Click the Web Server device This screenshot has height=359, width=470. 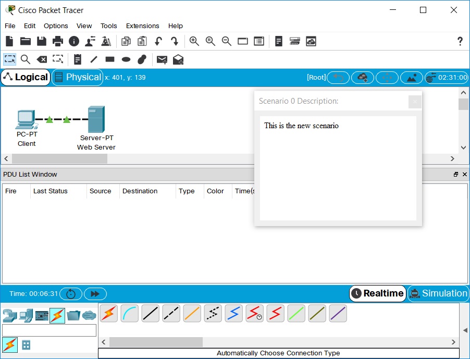(96, 120)
